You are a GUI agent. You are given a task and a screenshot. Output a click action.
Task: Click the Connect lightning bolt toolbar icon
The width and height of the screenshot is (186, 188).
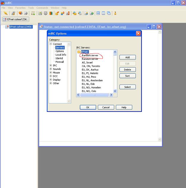pos(6,13)
